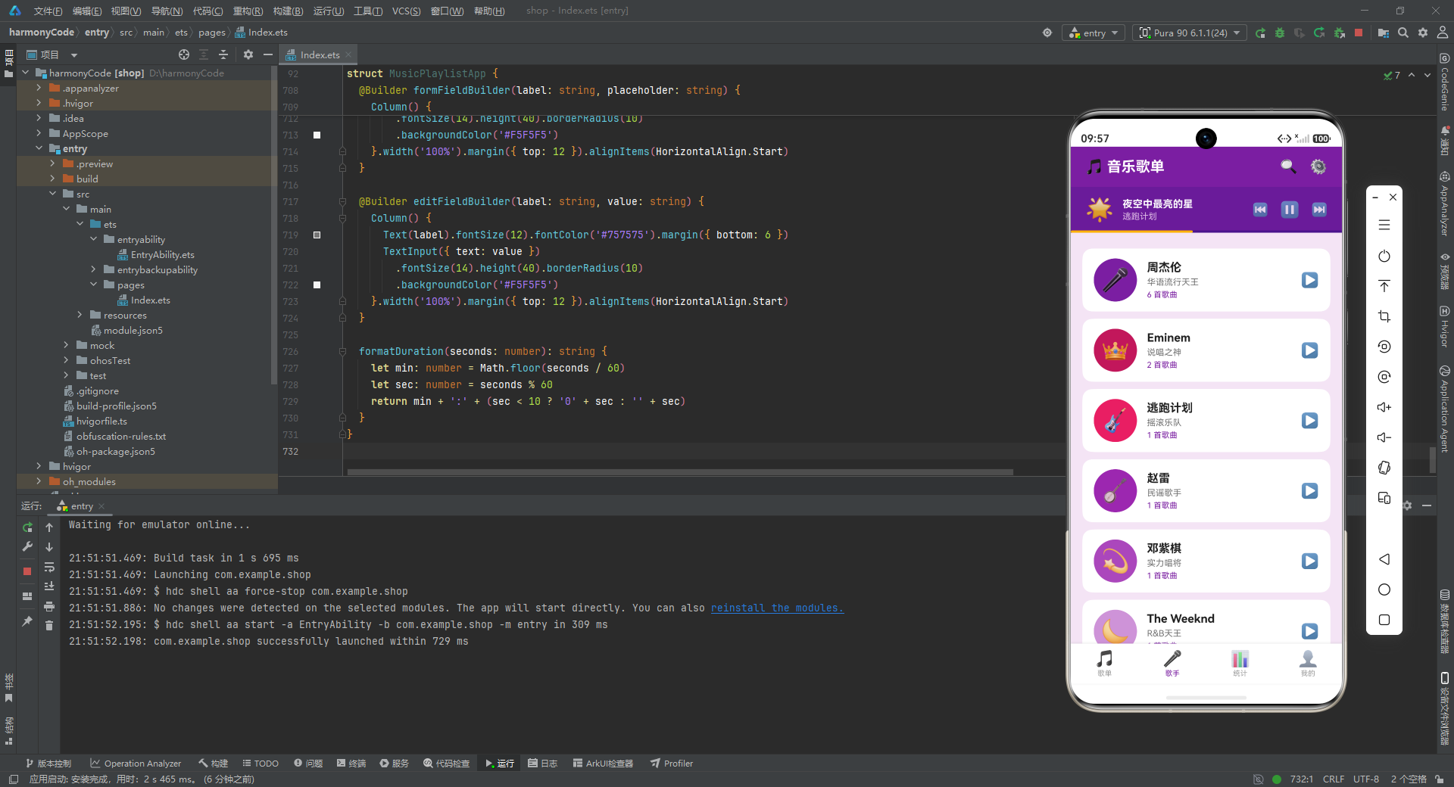The width and height of the screenshot is (1454, 787).
Task: Play songs by Eminem
Action: click(1309, 350)
